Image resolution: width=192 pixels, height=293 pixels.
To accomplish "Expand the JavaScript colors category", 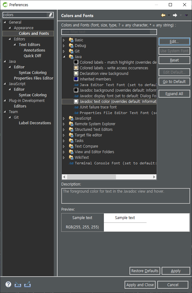I will point(64,118).
